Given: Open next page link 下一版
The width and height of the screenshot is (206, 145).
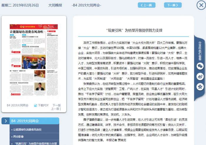Looking at the screenshot, I should tap(57, 105).
